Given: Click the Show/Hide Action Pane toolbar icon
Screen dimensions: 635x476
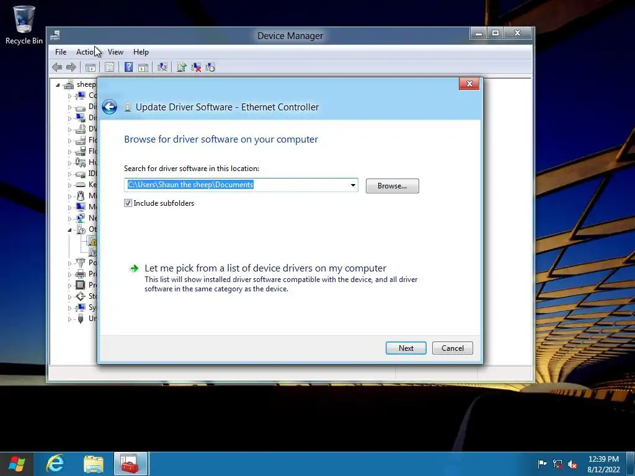Looking at the screenshot, I should [143, 67].
